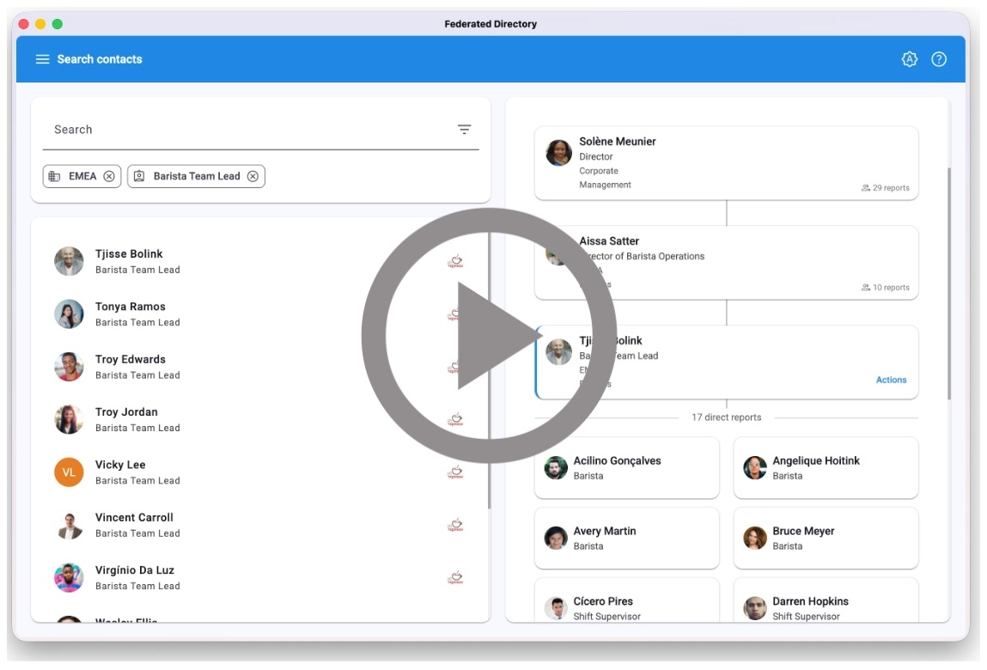Open the Bruce Meyer report card
Image resolution: width=987 pixels, height=670 pixels.
click(826, 539)
